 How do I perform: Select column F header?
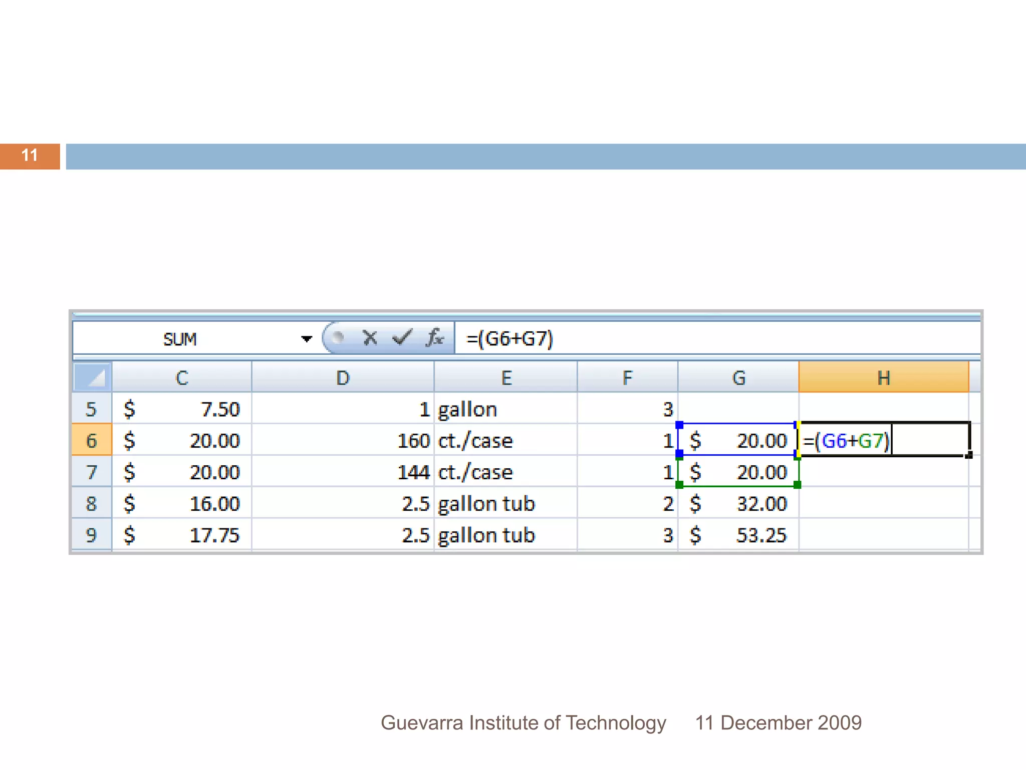pos(627,377)
